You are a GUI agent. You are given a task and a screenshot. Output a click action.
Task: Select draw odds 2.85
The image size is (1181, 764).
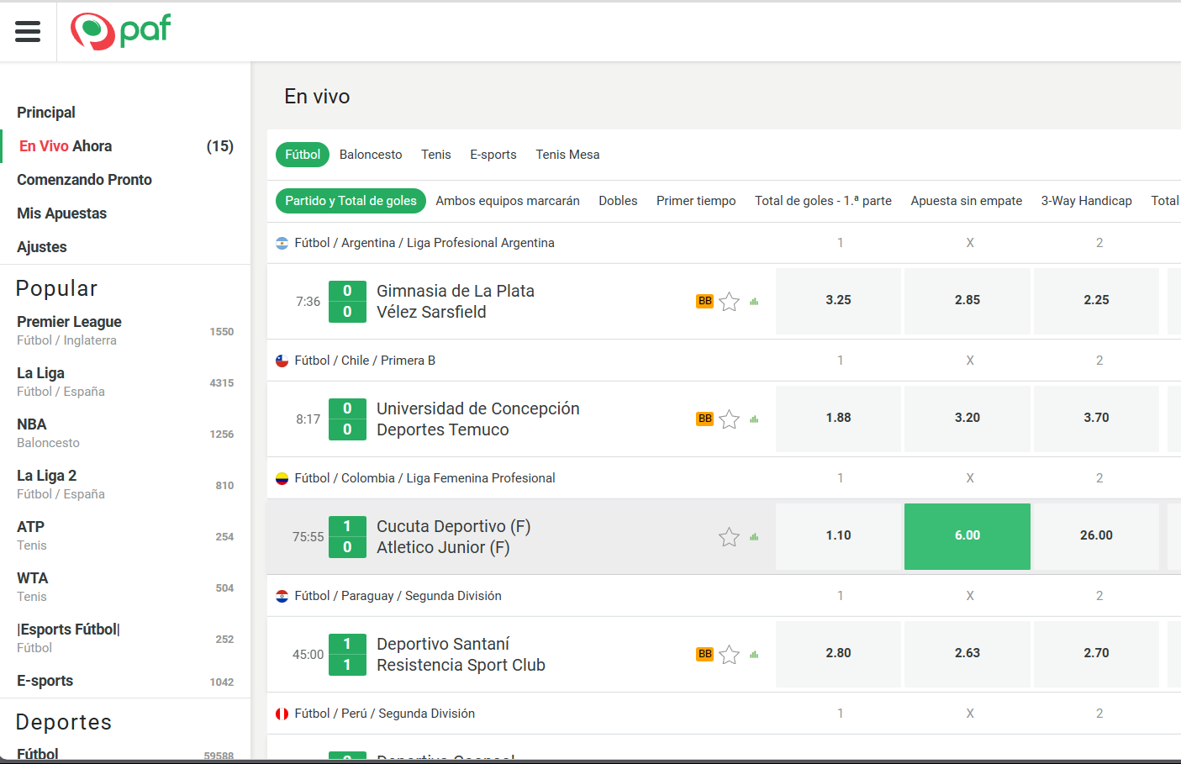(967, 301)
